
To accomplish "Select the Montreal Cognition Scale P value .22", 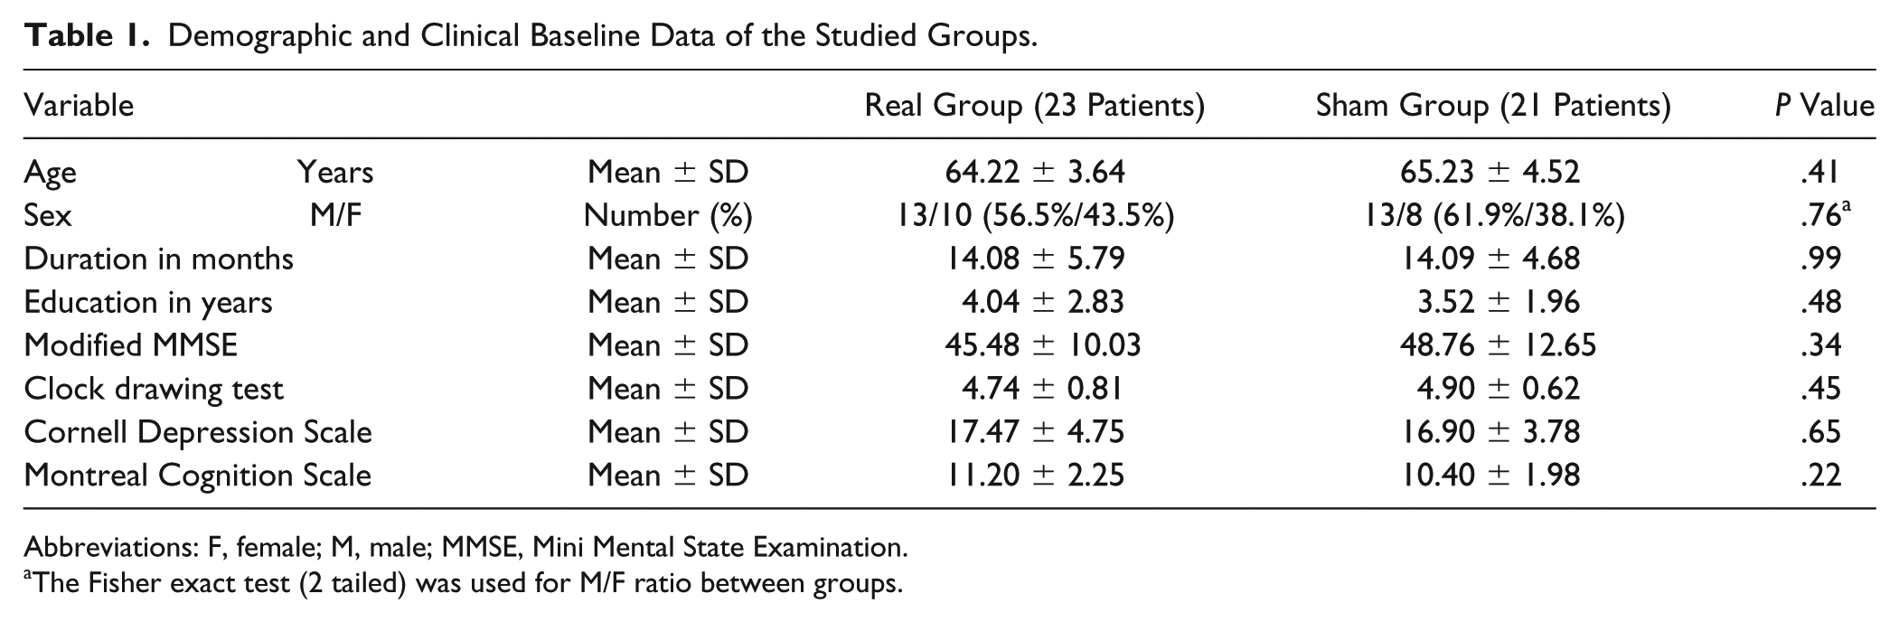I will pyautogui.click(x=1820, y=475).
